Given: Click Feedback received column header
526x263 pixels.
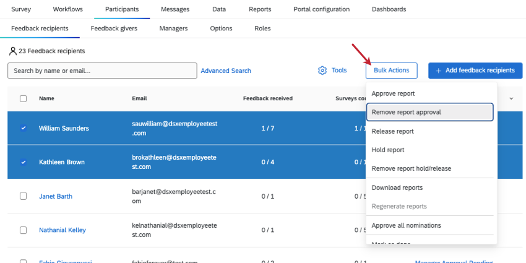Looking at the screenshot, I should 268,98.
